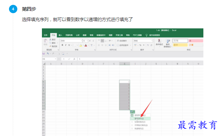This screenshot has width=220, height=136.
Task: Click the formula bar Enter checkmark
Action: pos(69,59)
